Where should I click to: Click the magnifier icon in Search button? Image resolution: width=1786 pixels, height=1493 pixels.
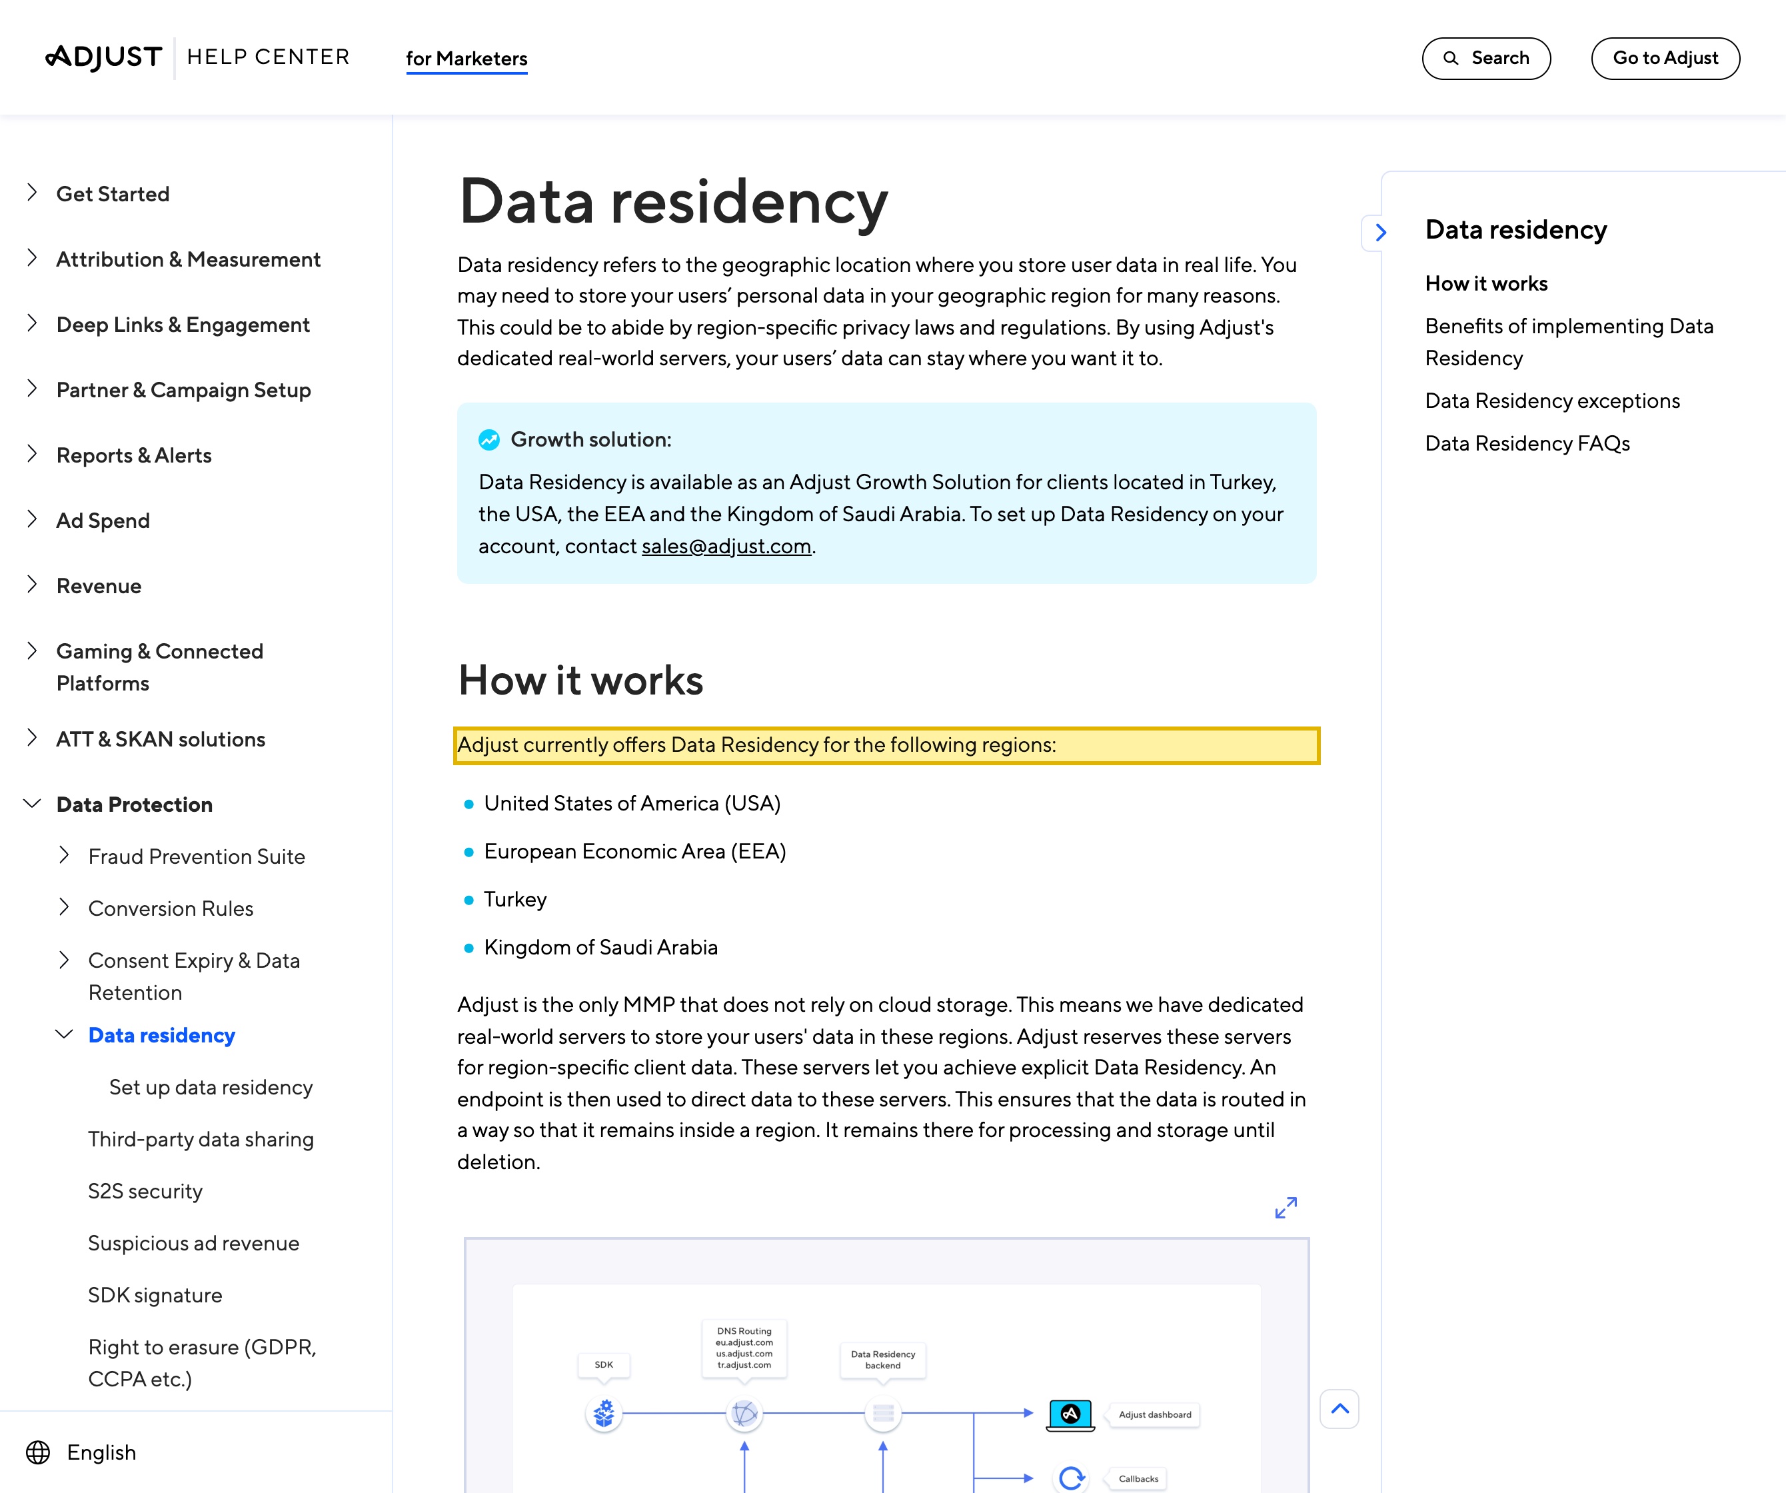click(1451, 58)
